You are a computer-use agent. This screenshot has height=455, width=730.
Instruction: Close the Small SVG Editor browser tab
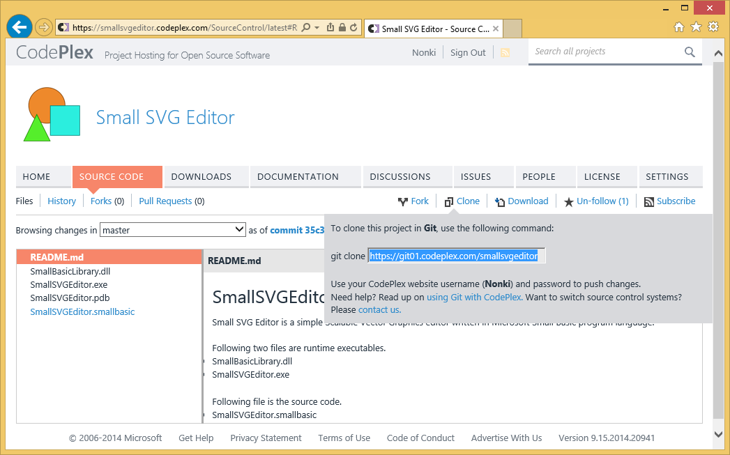pyautogui.click(x=496, y=29)
